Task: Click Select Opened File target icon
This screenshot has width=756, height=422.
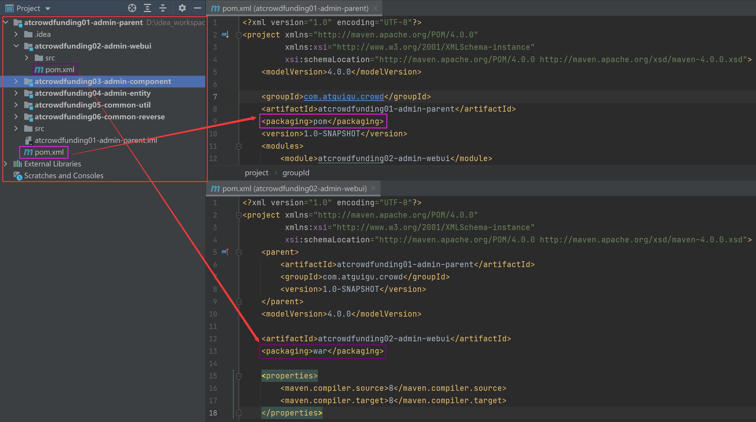Action: [132, 8]
